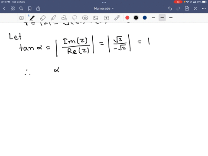Tap the time in status bar
208x156 pixels.
(6, 2)
